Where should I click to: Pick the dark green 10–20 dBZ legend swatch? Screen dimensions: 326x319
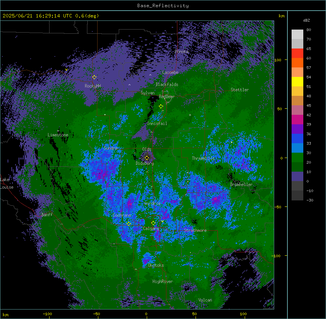click(297, 167)
